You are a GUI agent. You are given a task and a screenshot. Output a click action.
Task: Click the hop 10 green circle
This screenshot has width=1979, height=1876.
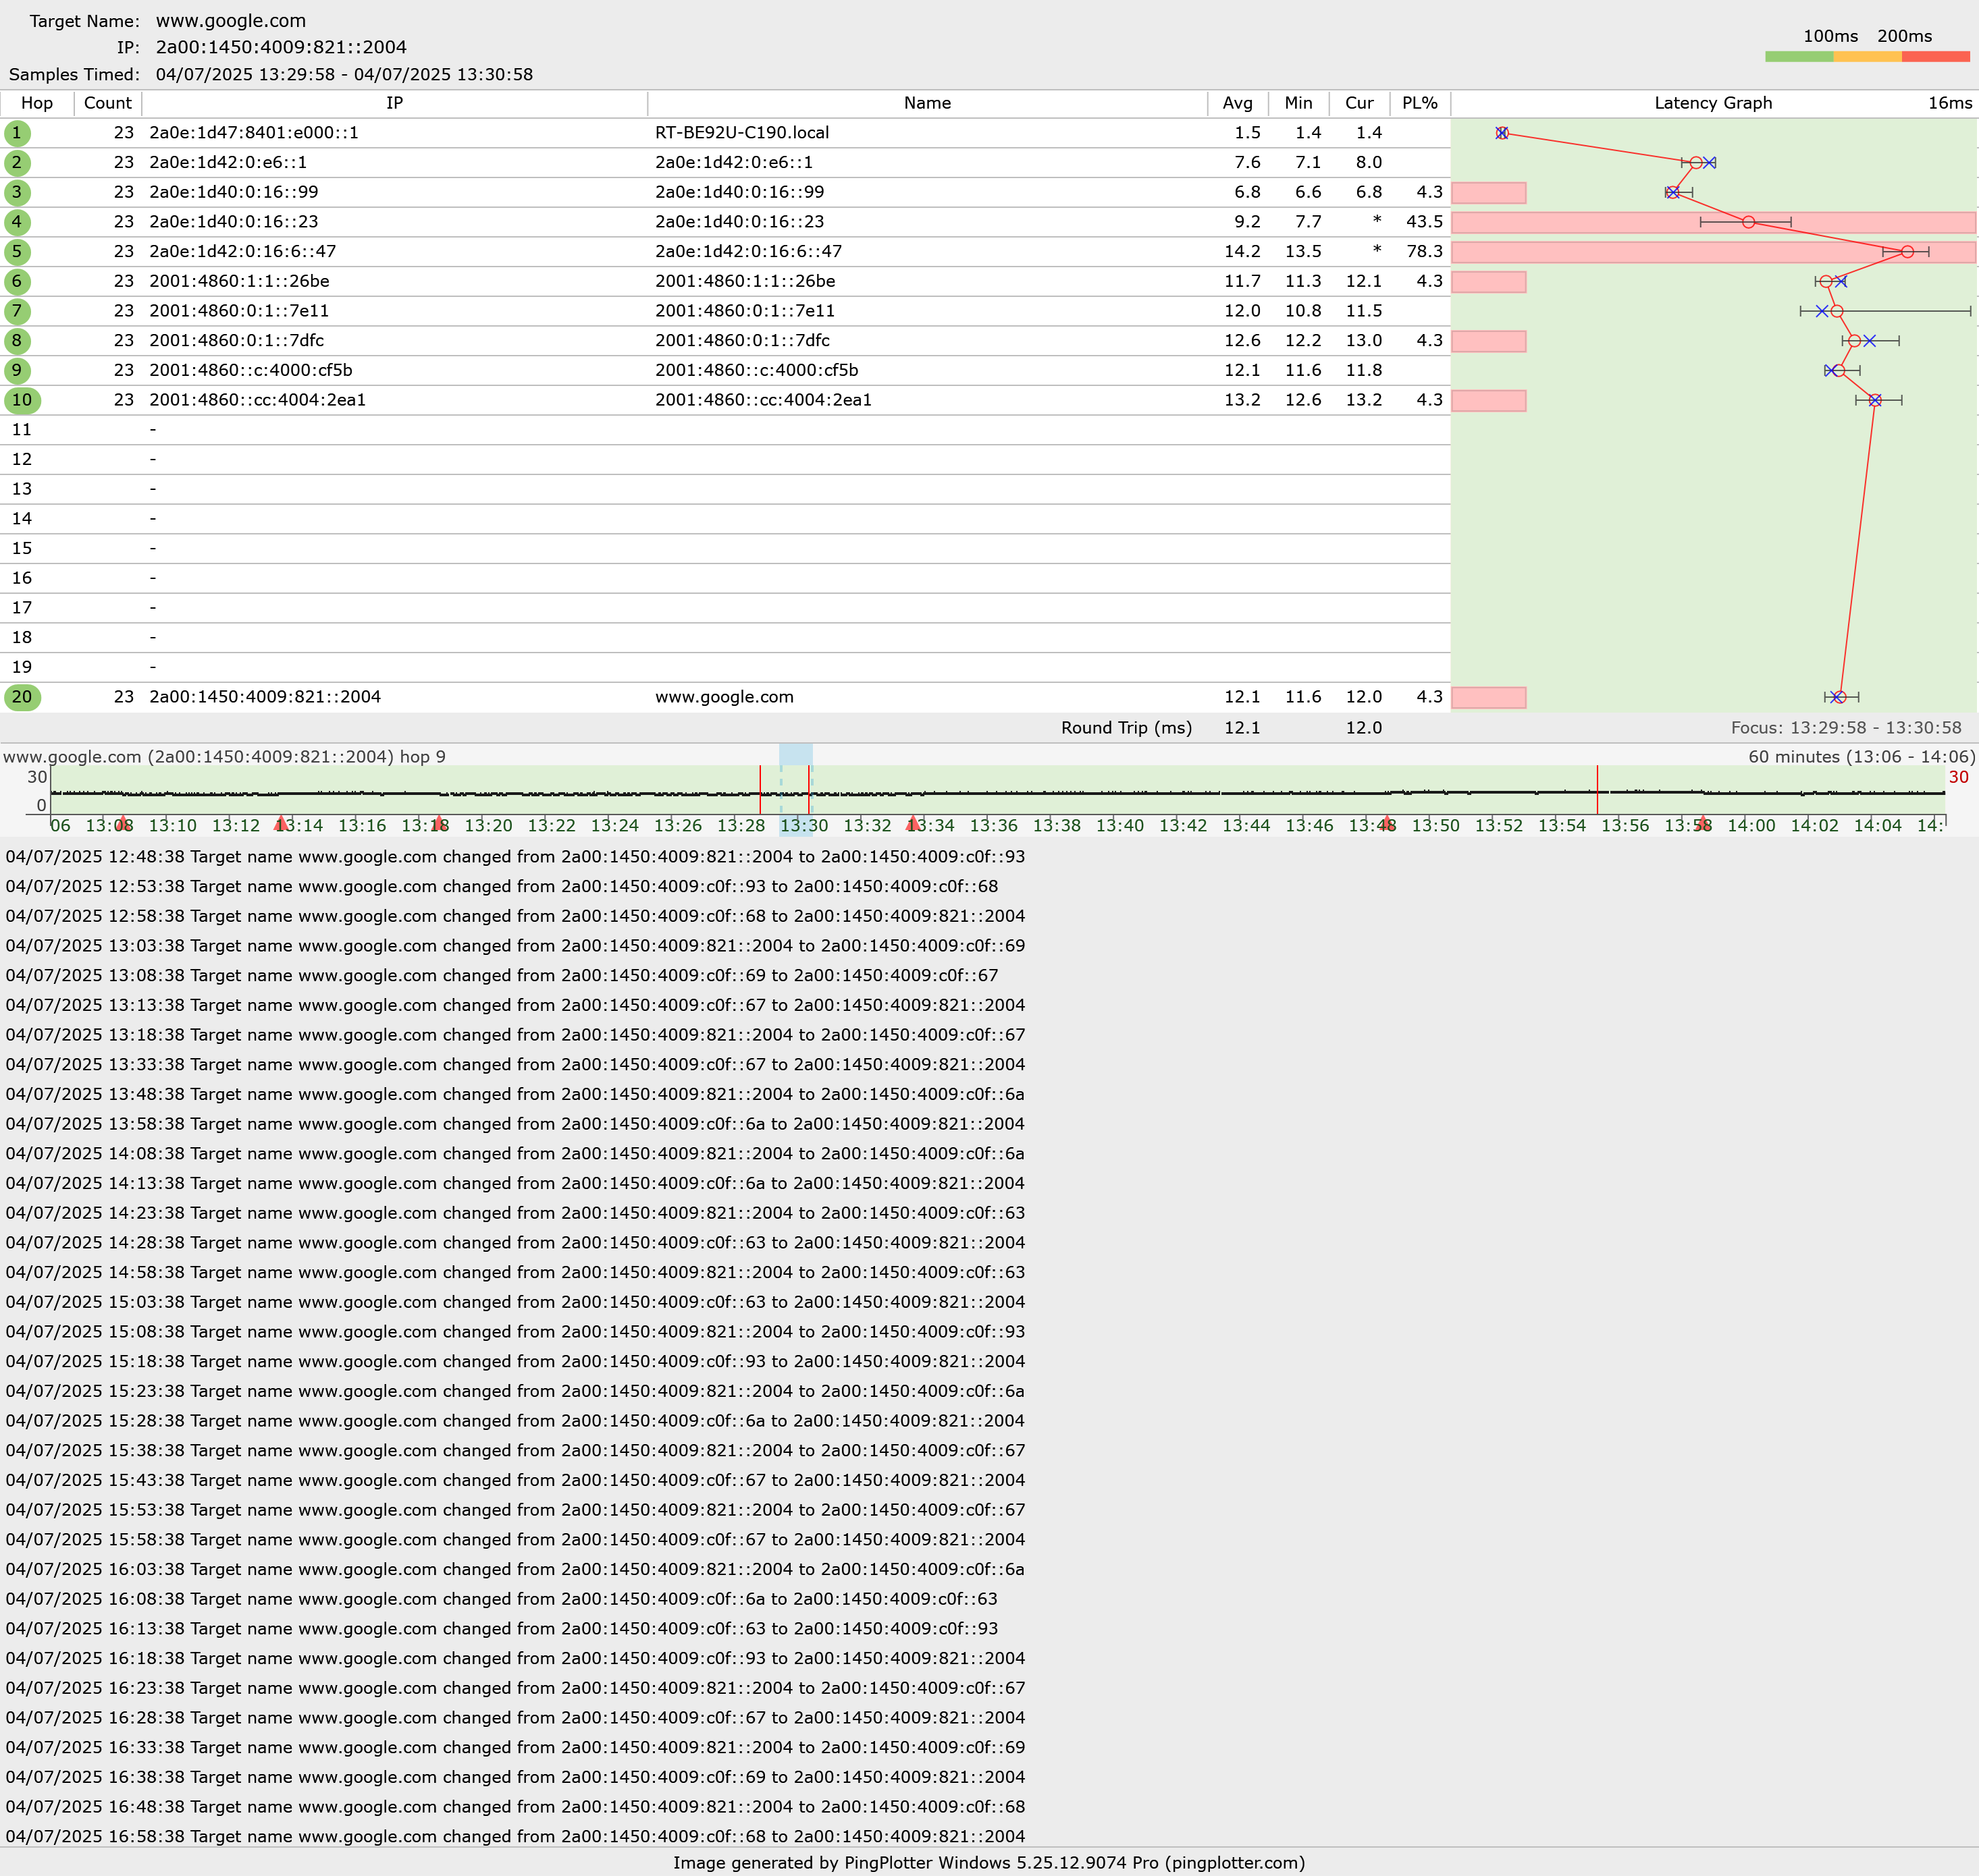pos(22,400)
